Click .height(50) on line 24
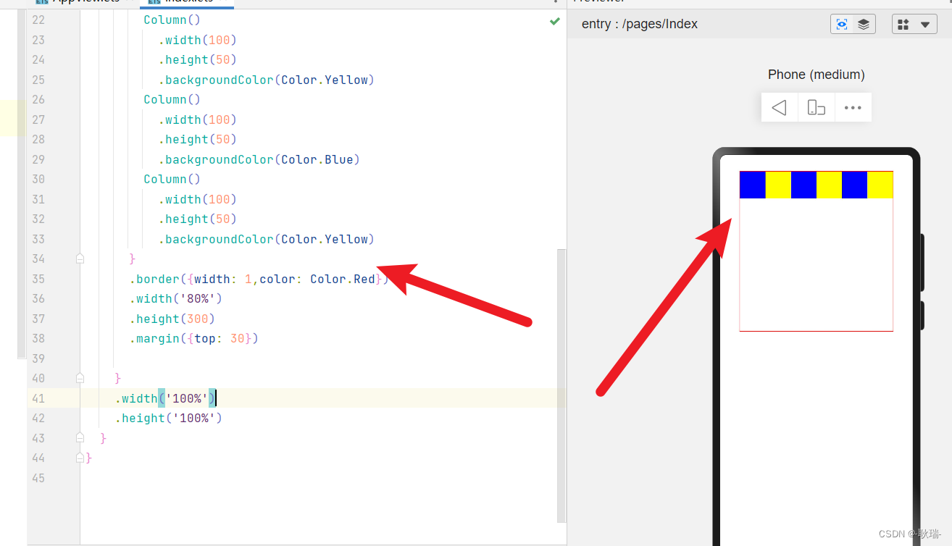The width and height of the screenshot is (952, 546). (198, 59)
